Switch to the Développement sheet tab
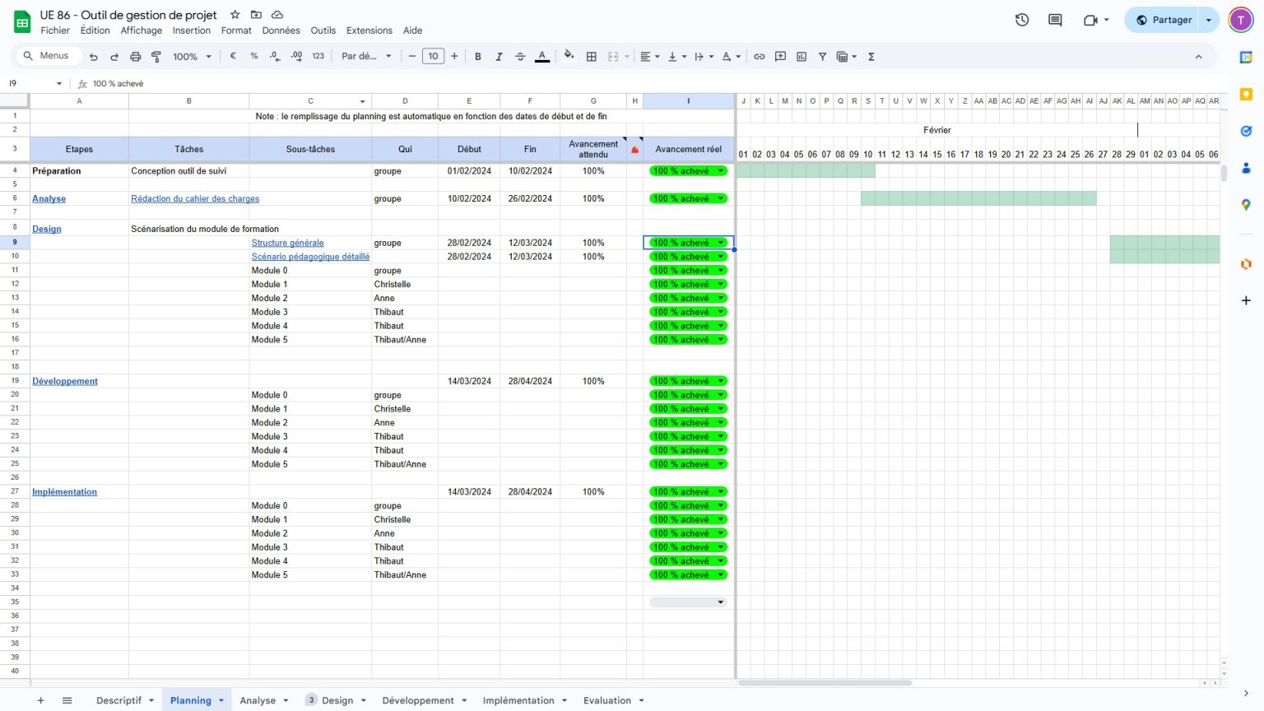 (x=417, y=700)
